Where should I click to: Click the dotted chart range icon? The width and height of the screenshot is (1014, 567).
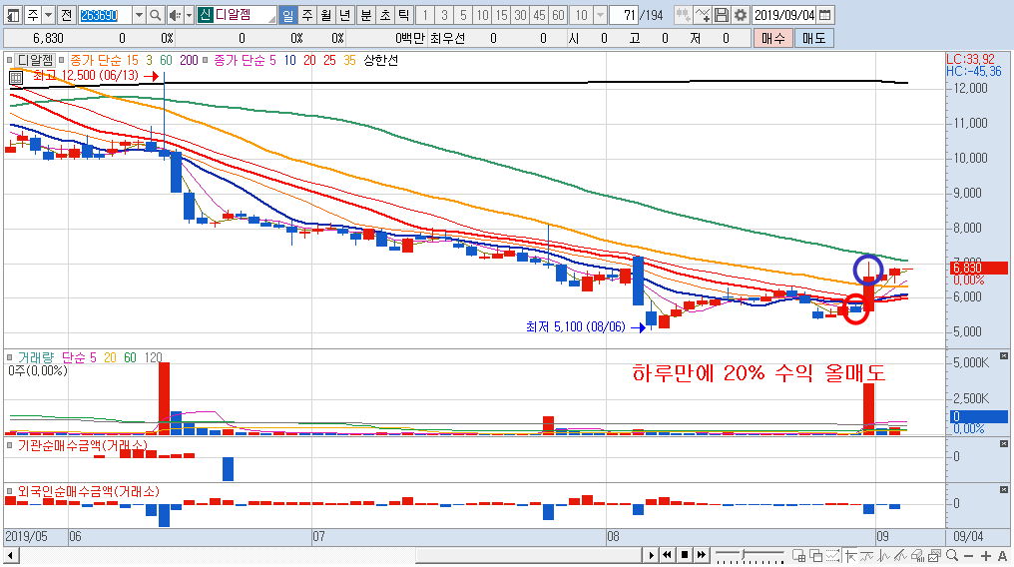pyautogui.click(x=833, y=555)
